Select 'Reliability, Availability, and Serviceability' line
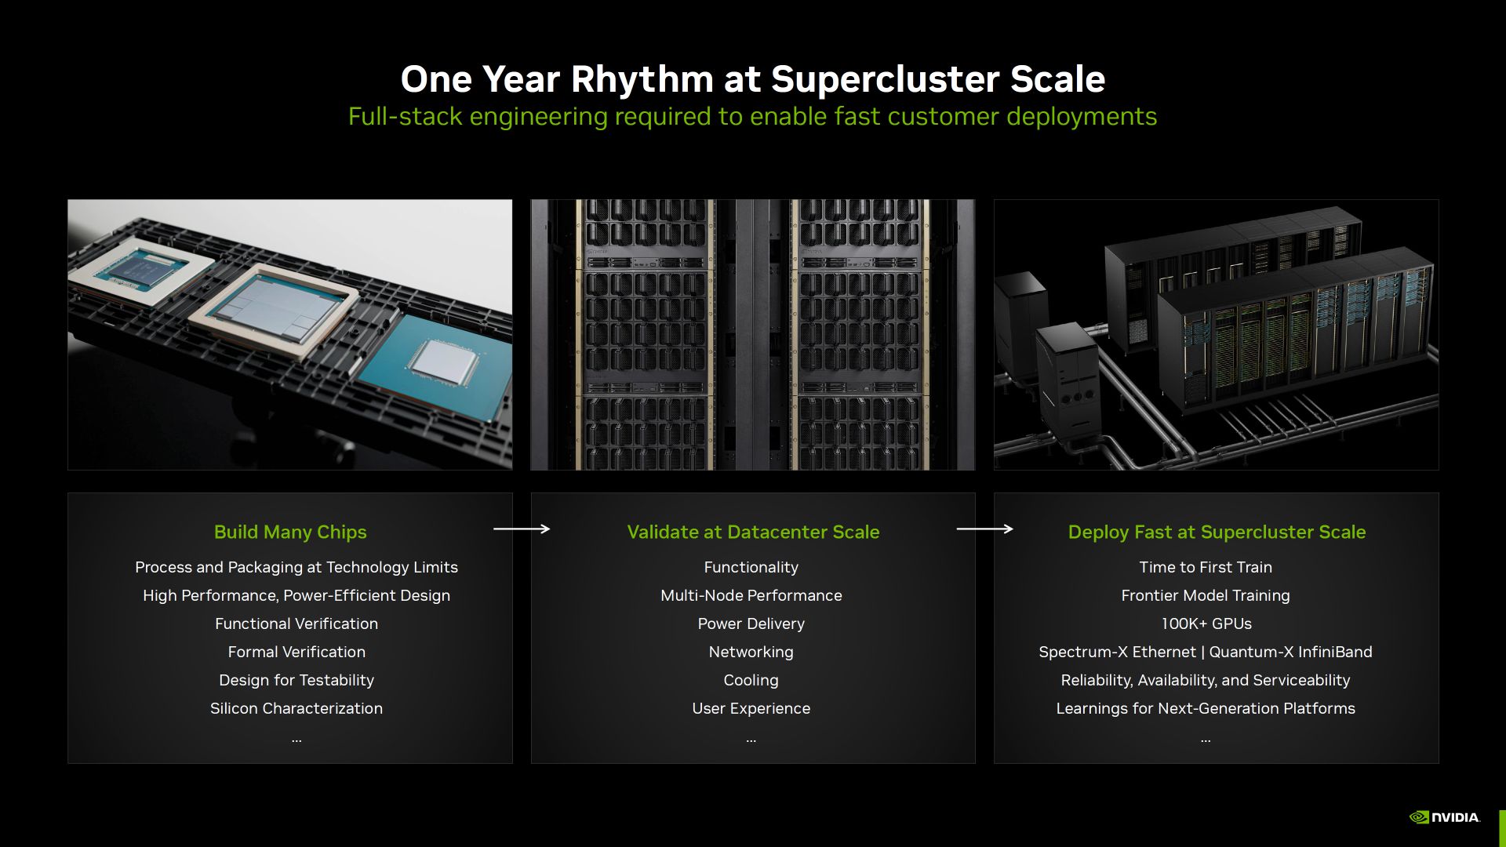Screen dimensions: 1506x847 click(1206, 680)
